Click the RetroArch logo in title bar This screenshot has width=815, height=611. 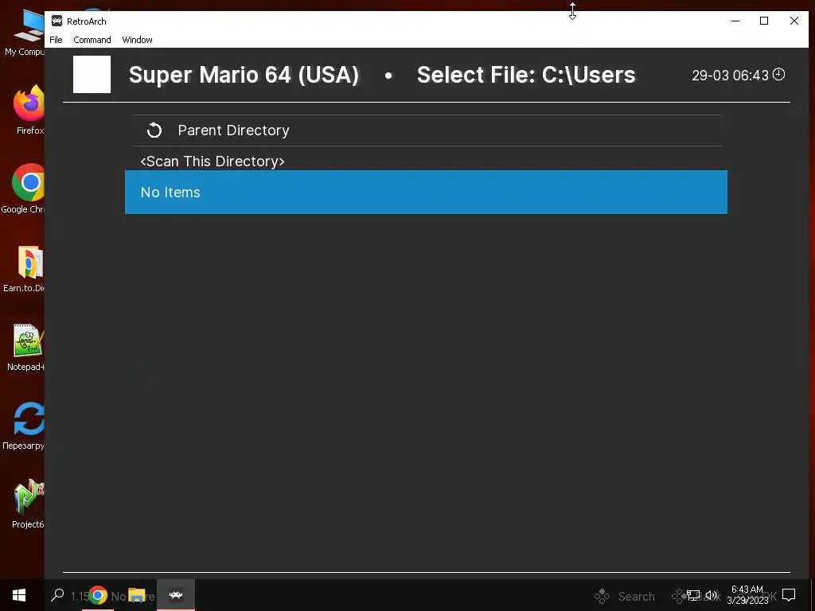coord(57,21)
